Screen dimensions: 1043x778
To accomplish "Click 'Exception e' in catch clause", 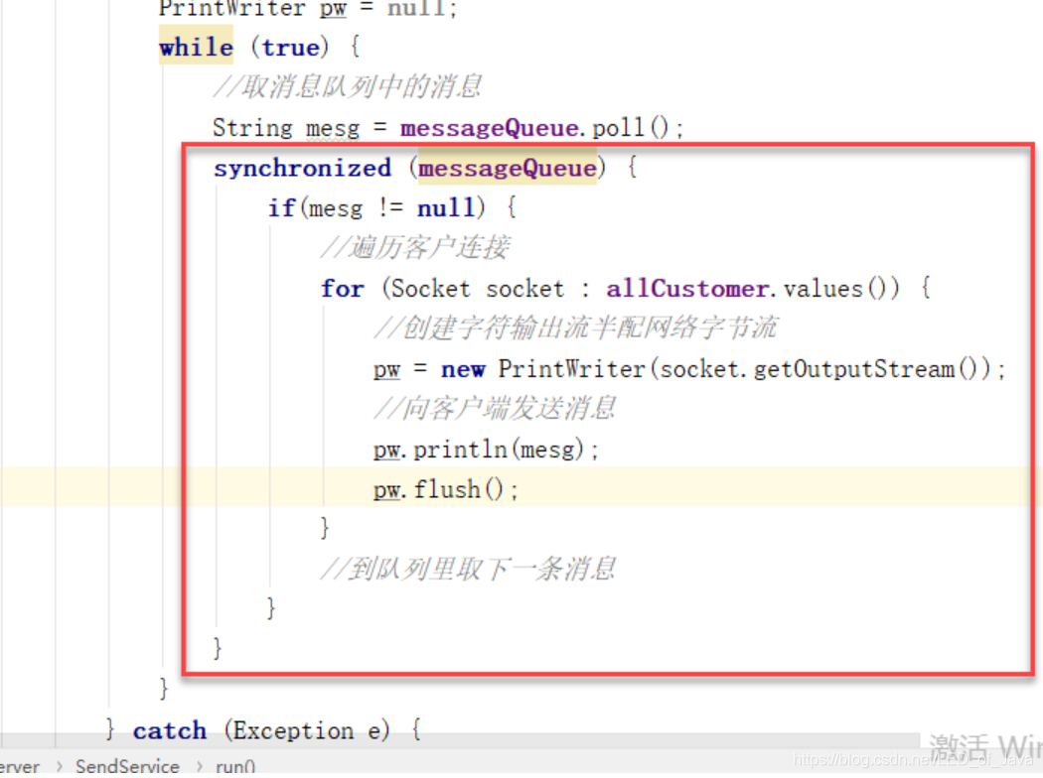I will pos(307,730).
